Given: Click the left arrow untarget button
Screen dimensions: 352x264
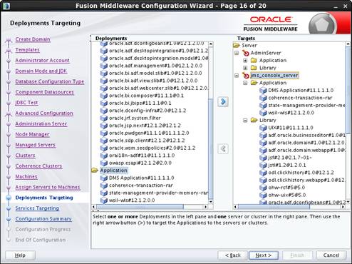Looking at the screenshot, I should [x=223, y=149].
